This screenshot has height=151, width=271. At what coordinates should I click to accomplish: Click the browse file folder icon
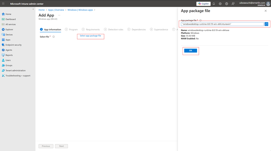(x=266, y=24)
